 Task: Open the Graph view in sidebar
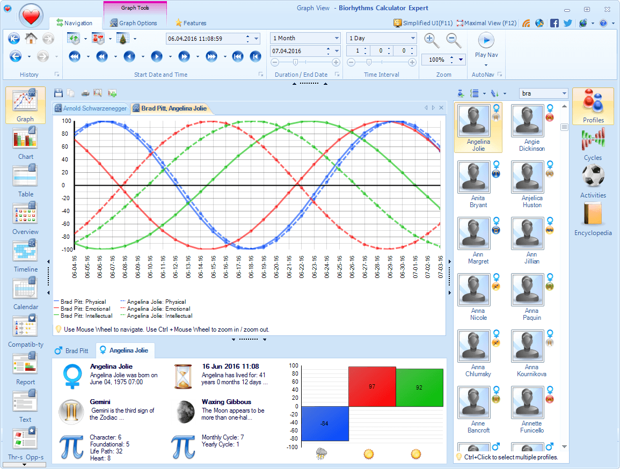click(25, 105)
